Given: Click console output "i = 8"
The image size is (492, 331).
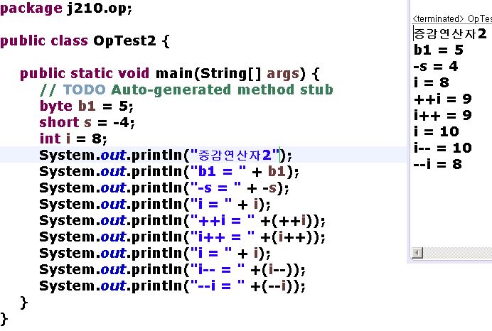Looking at the screenshot, I should coord(432,82).
